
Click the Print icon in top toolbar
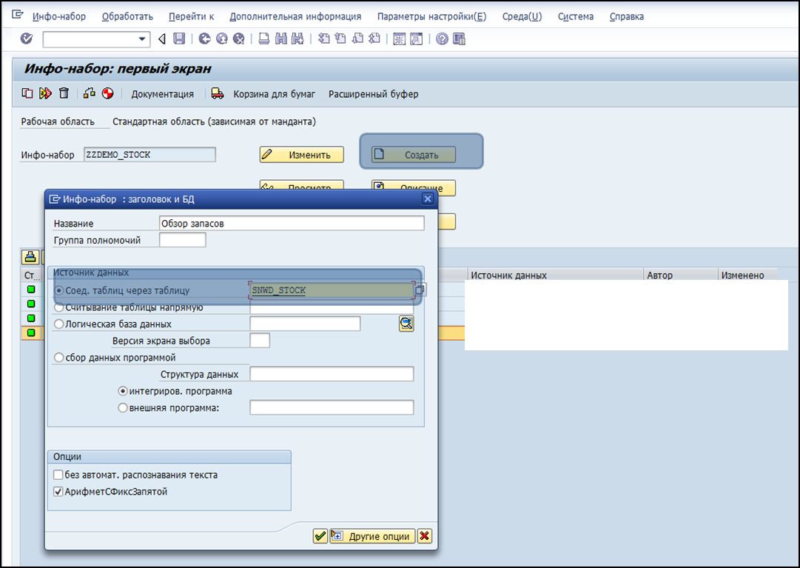click(x=263, y=39)
